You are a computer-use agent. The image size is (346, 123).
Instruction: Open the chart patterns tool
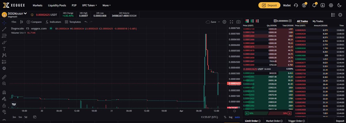pos(4,55)
